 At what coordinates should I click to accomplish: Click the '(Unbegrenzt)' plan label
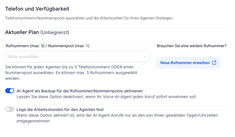coord(55,33)
